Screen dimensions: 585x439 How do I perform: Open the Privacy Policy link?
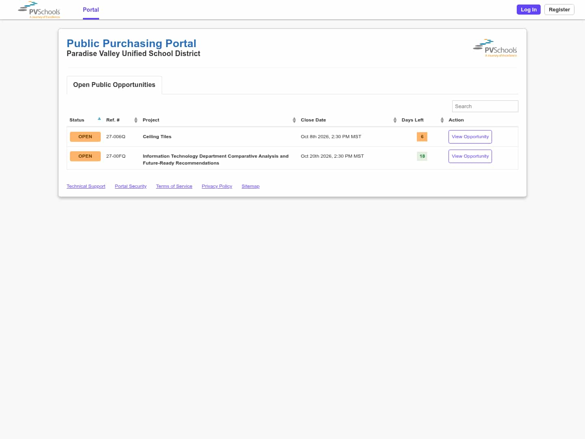click(x=217, y=186)
